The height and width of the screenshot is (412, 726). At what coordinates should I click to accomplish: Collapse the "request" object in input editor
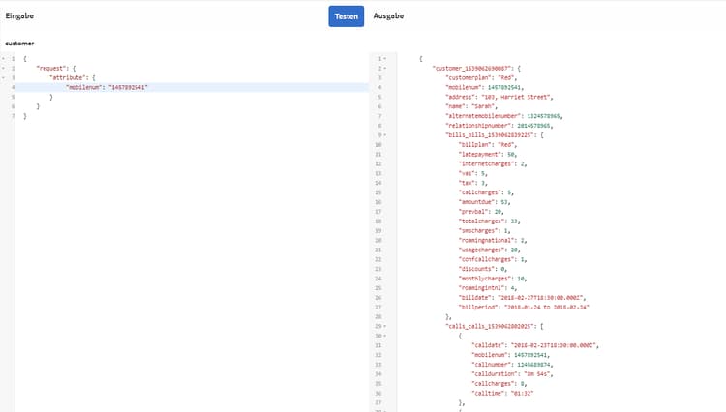coord(4,70)
